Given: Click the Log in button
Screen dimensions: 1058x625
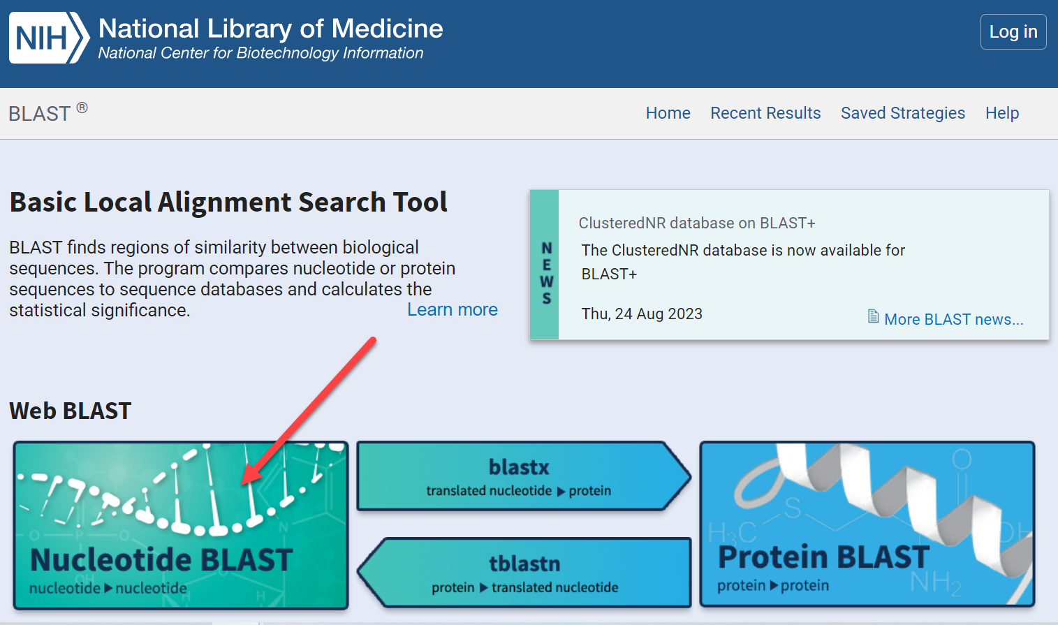Looking at the screenshot, I should (1013, 31).
